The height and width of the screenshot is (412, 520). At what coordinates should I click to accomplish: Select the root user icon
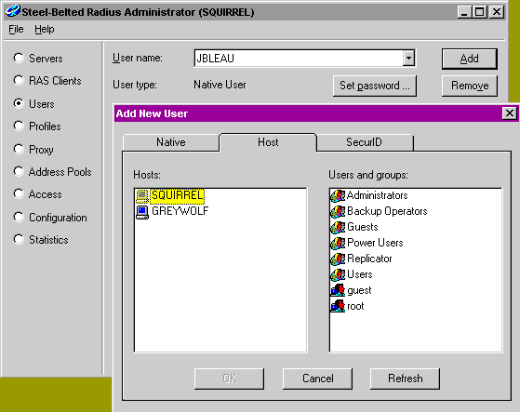[338, 306]
